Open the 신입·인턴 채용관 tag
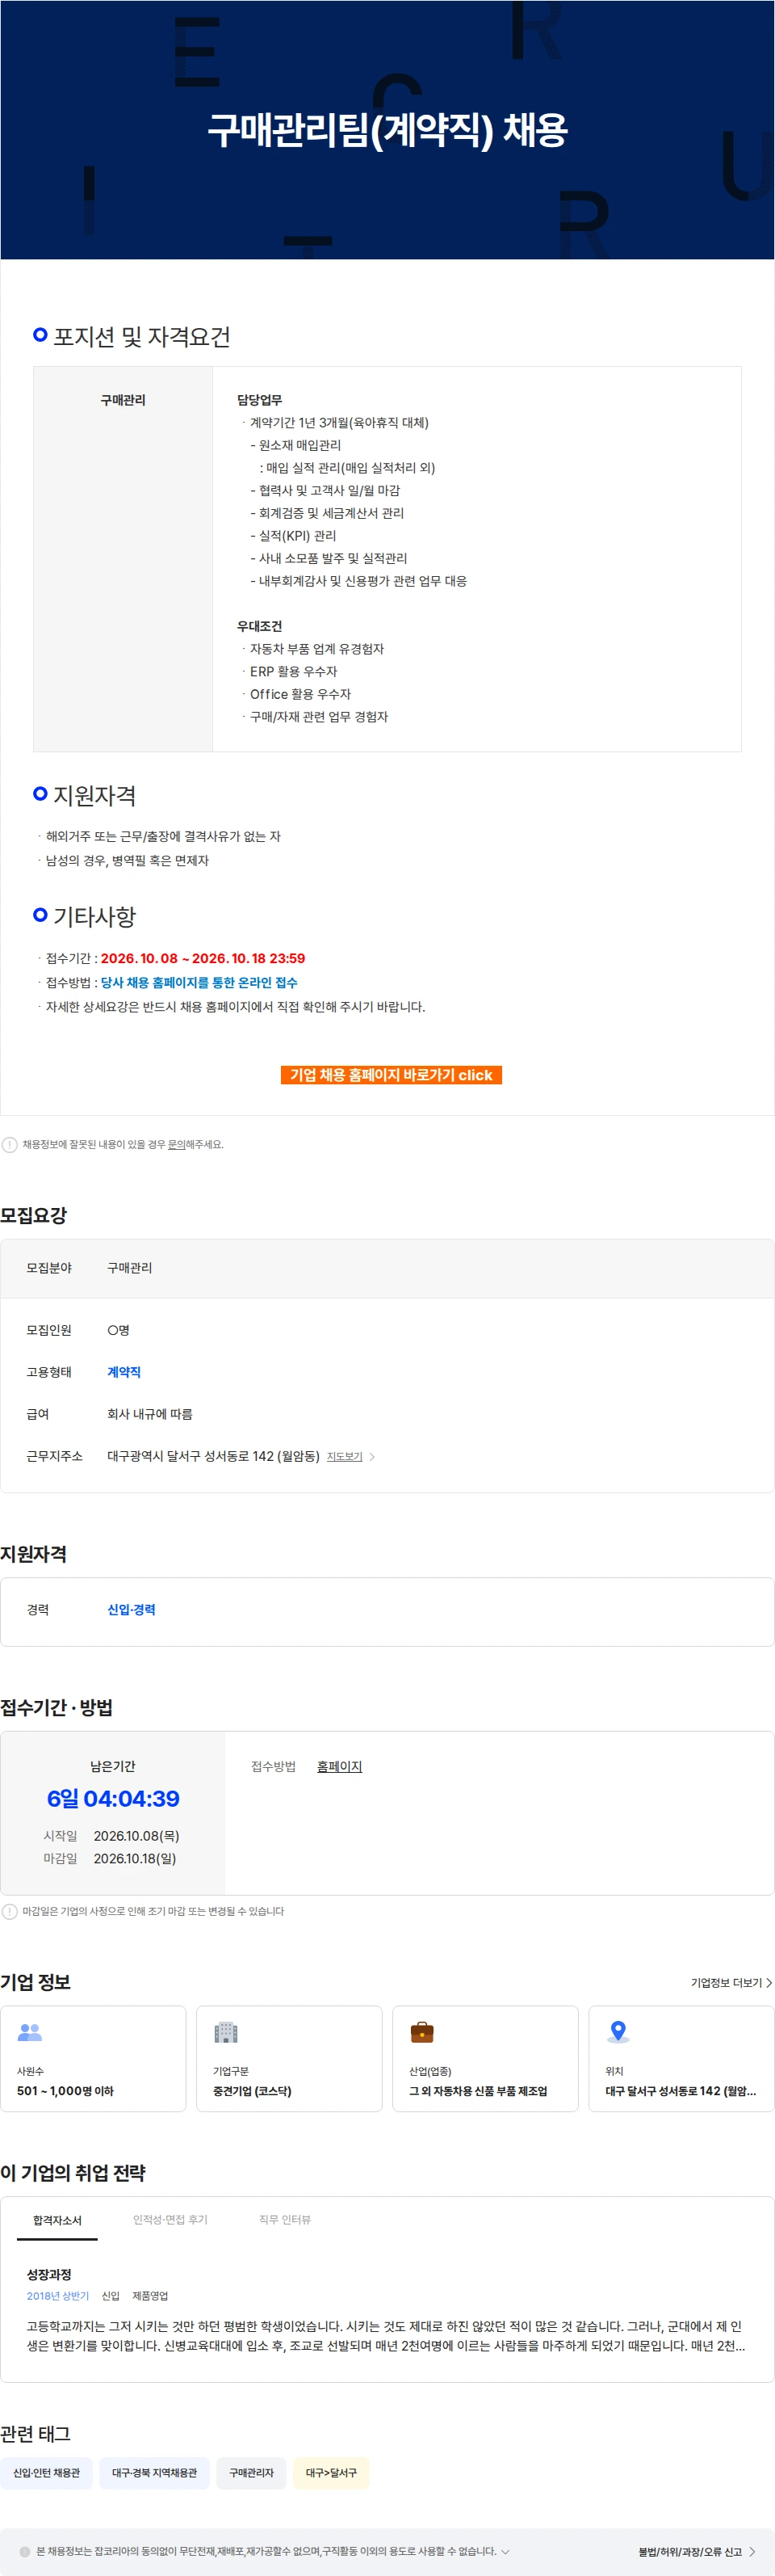This screenshot has height=2576, width=775. click(x=46, y=2473)
